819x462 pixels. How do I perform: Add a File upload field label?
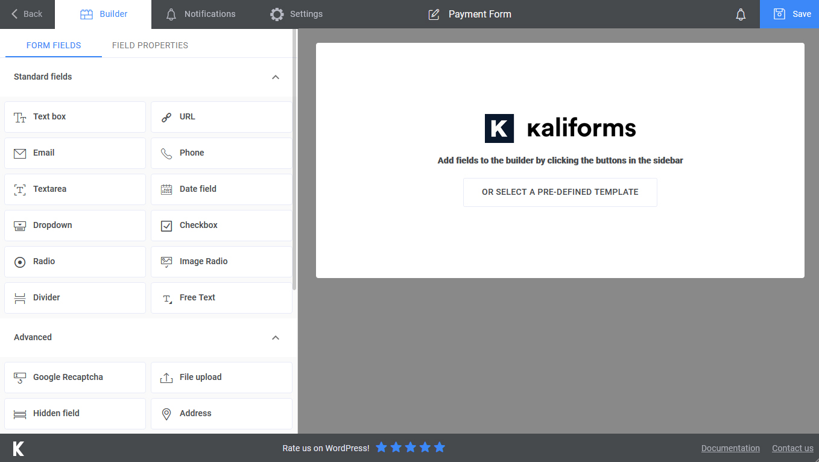coord(201,377)
